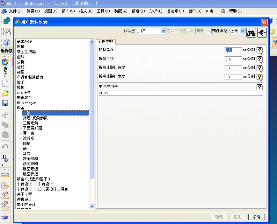
Task: Select 平面展开图 under 钣金
Action: click(x=32, y=128)
